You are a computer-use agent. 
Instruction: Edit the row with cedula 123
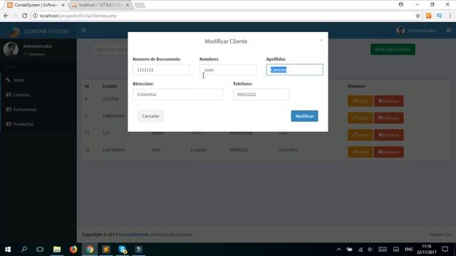pyautogui.click(x=360, y=135)
